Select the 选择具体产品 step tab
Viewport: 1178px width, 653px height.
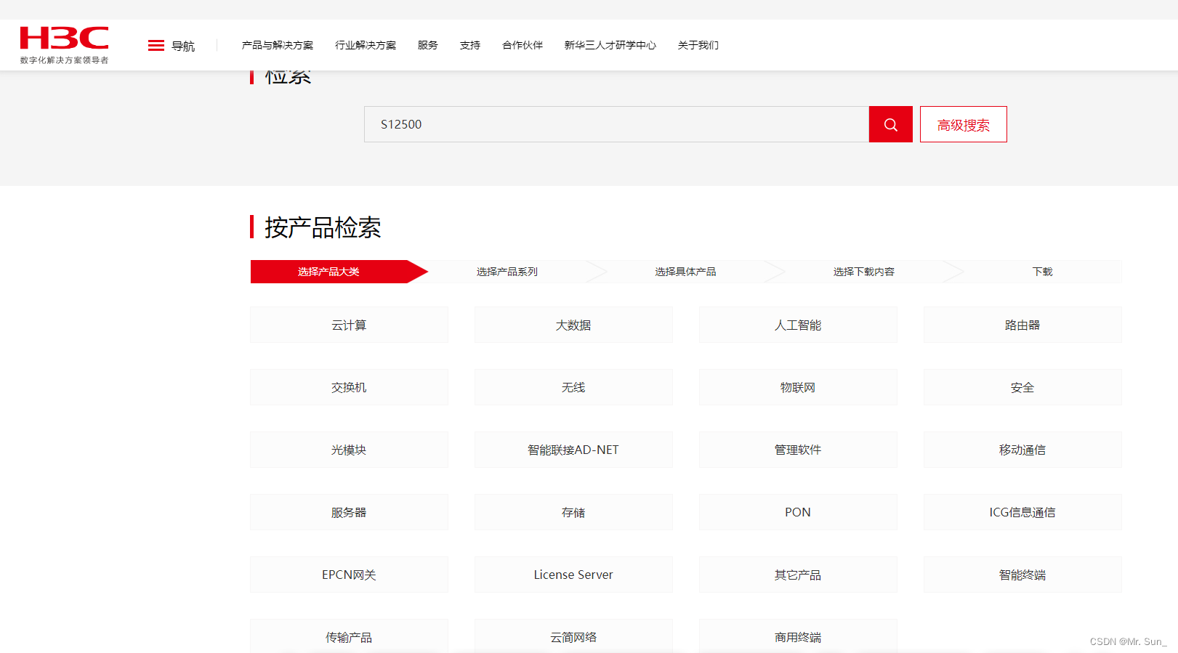point(685,272)
